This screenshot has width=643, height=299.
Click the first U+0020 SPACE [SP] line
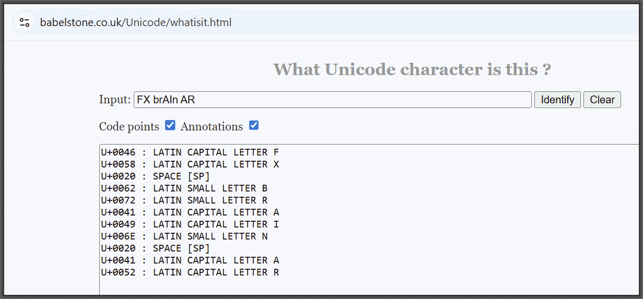tap(155, 176)
